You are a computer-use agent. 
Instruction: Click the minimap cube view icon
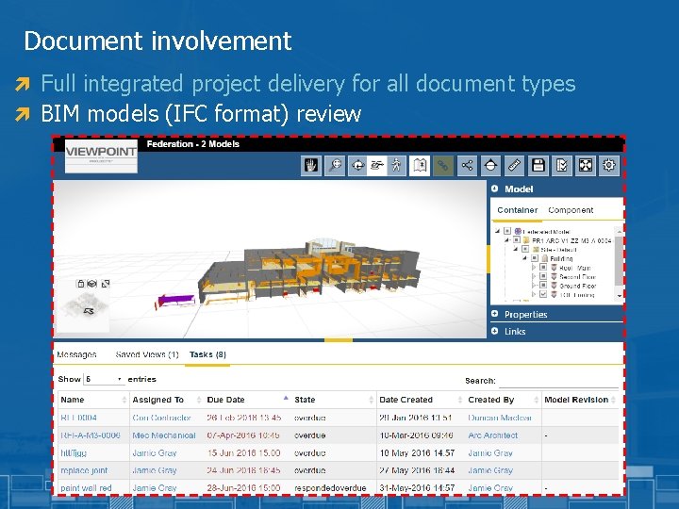click(x=91, y=284)
